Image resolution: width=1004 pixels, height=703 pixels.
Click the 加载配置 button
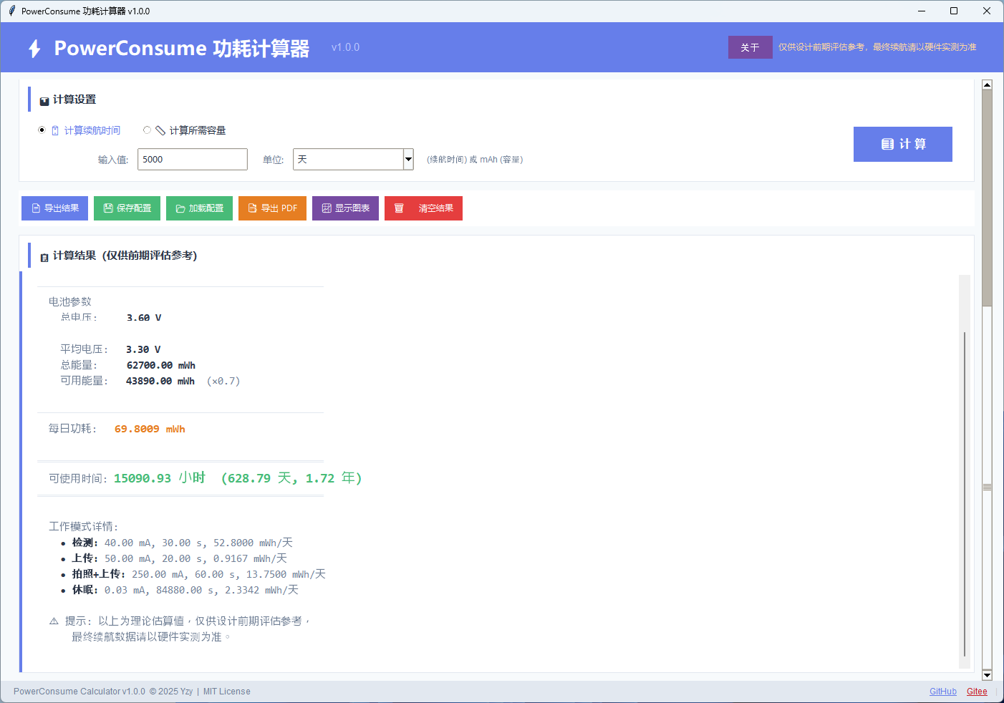pyautogui.click(x=199, y=208)
